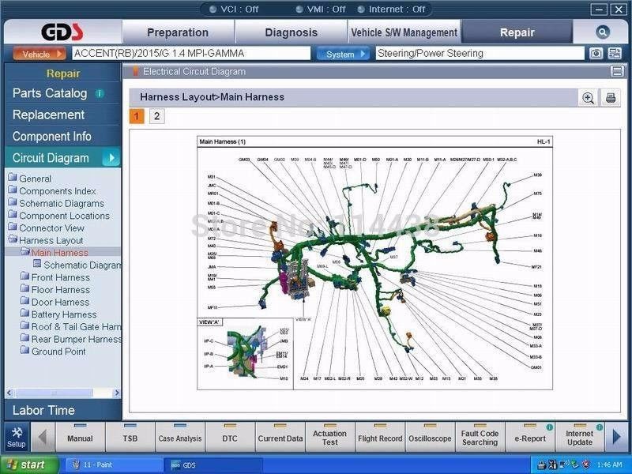
Task: Open the search magnifier in top bar
Action: tap(602, 32)
